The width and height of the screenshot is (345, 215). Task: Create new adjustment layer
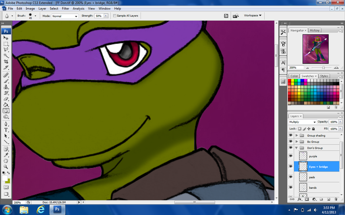[x=314, y=199]
